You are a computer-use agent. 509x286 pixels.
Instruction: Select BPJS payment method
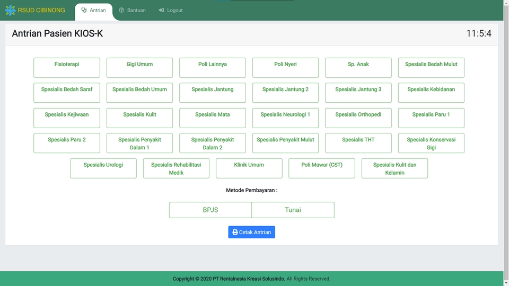click(210, 210)
